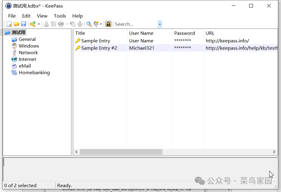
Task: Open the Show Entries dropdown arrow
Action: (101, 24)
